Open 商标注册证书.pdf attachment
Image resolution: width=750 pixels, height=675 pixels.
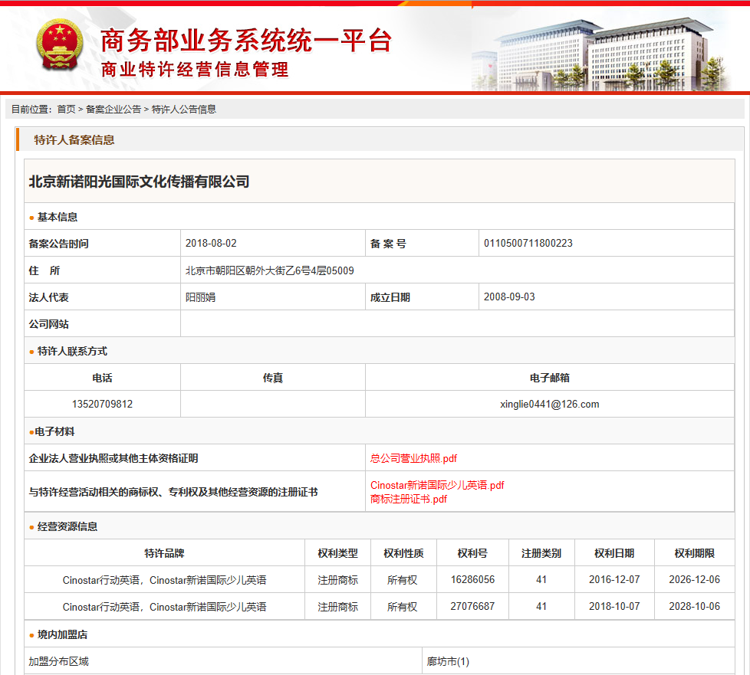pyautogui.click(x=409, y=499)
